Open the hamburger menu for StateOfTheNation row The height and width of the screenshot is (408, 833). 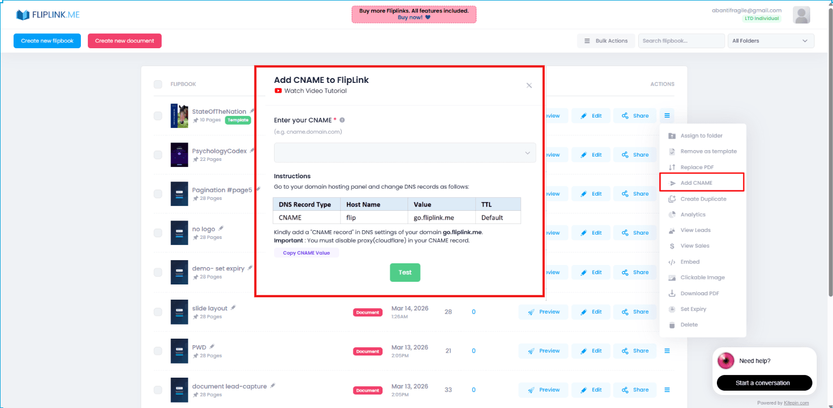pos(667,115)
